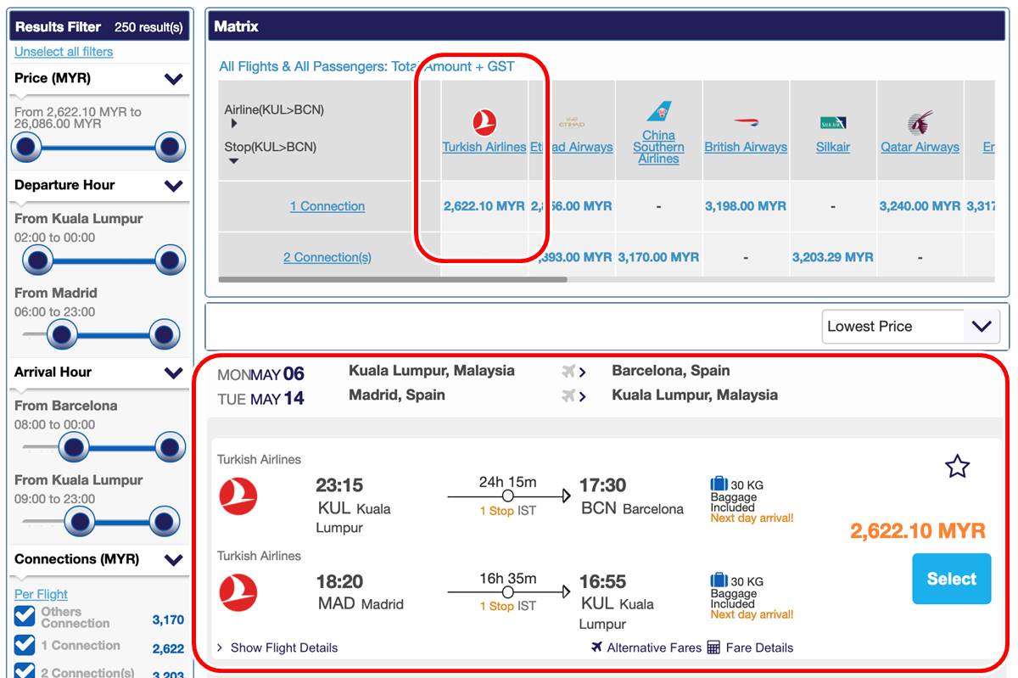This screenshot has width=1018, height=678.
Task: Click the Turkish Airlines logo beside the 18:20 departure
Action: coord(238,593)
